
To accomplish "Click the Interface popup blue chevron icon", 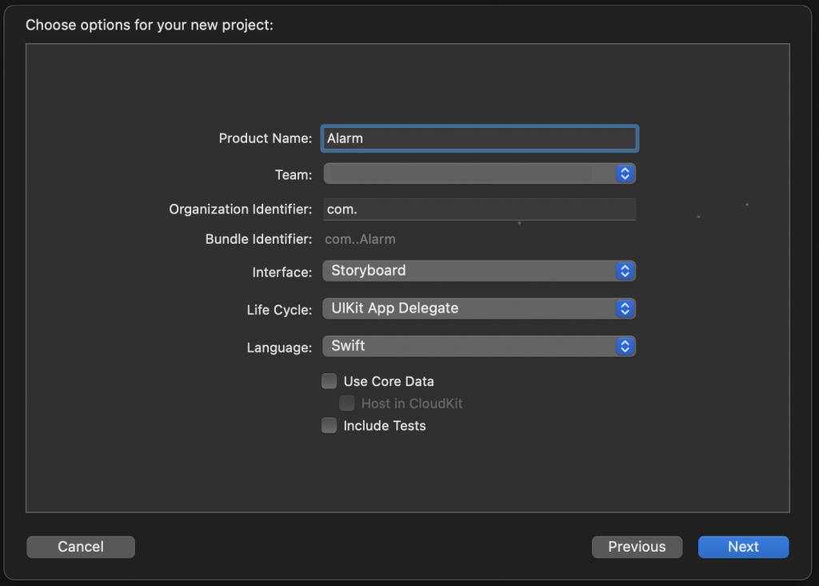I will coord(625,271).
